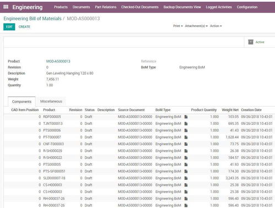The image size is (275, 208).
Task: Click weight value 3,243.35
Action: 232,178
